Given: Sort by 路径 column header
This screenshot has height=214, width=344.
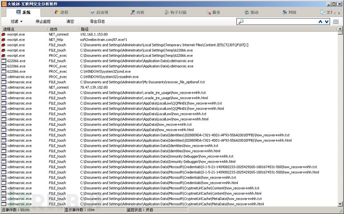Looking at the screenshot, I should [208, 29].
